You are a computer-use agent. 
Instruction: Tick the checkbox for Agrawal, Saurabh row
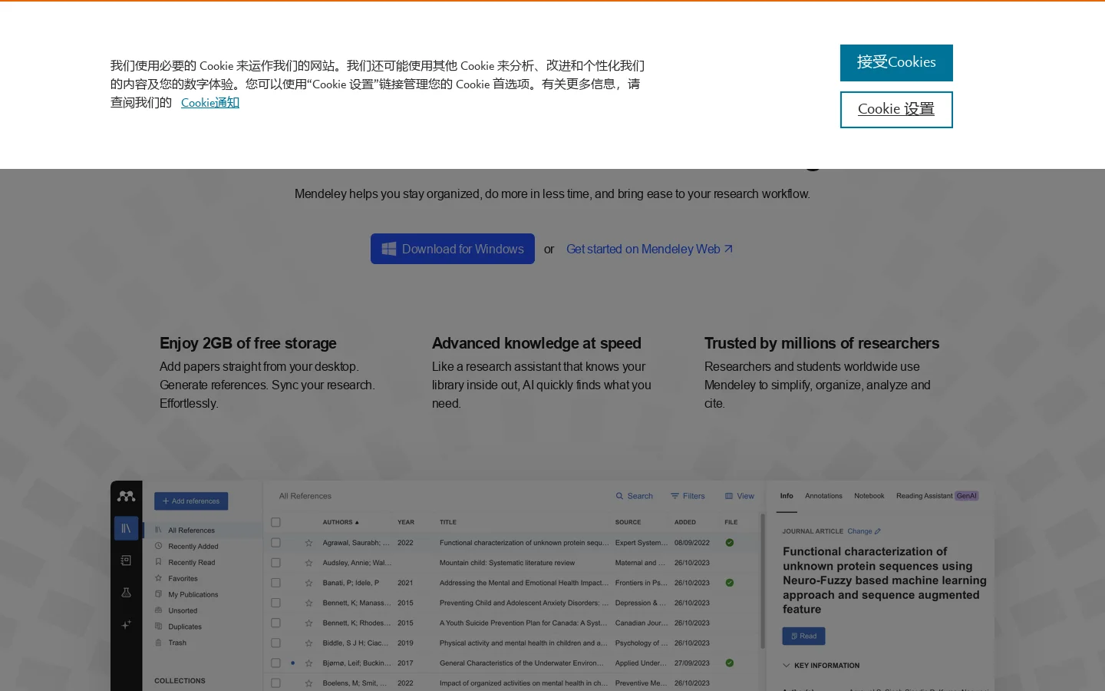(x=275, y=543)
